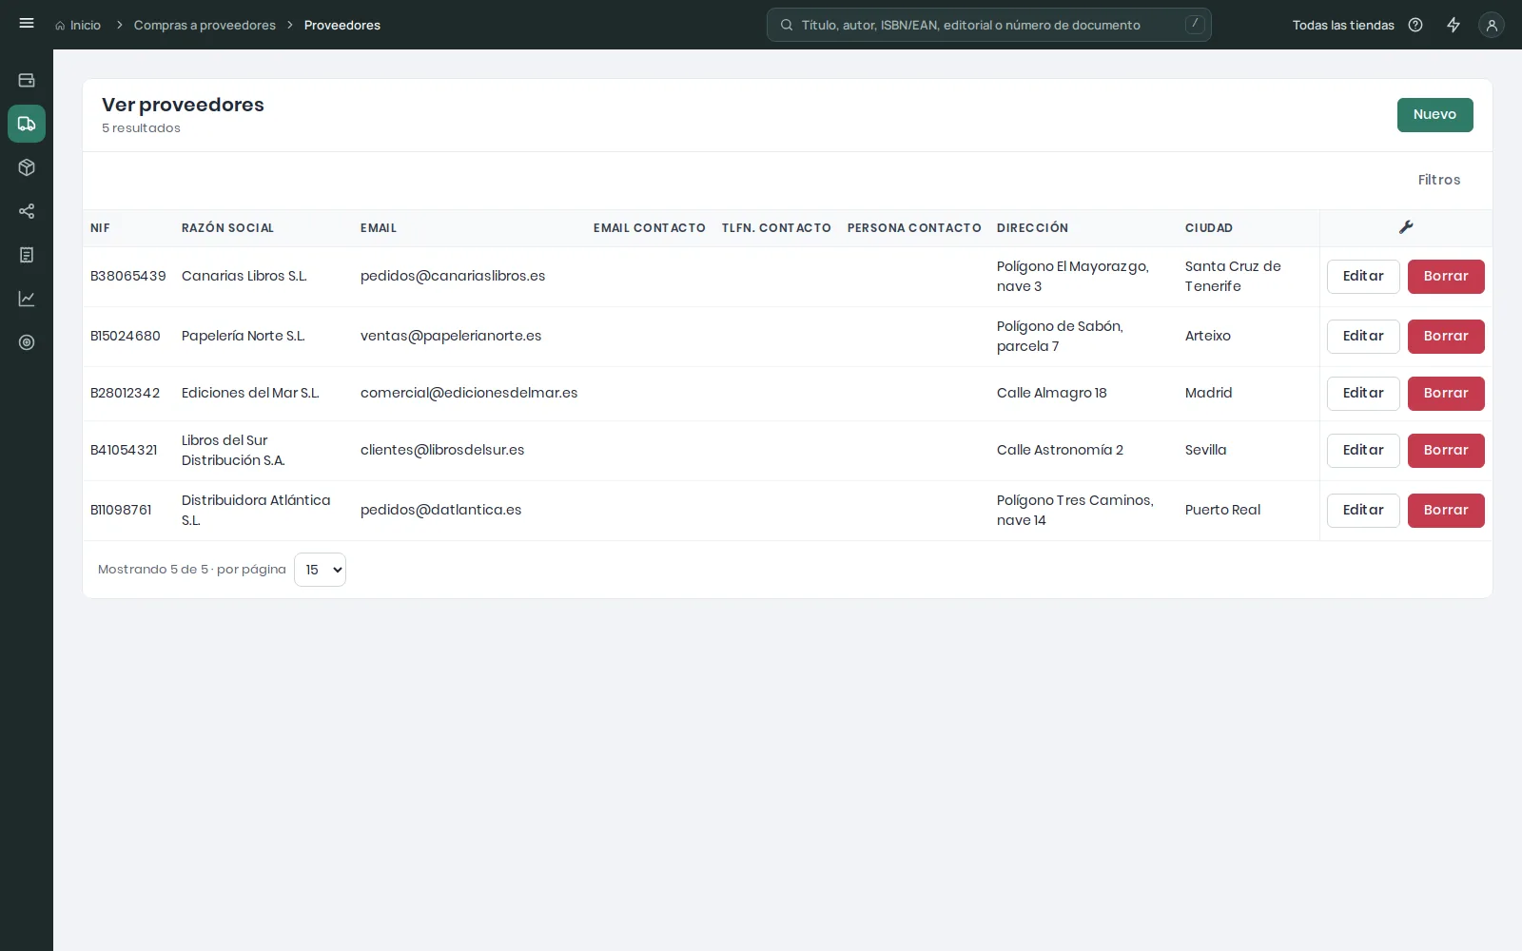Click the share nodes icon in sidebar

[x=27, y=211]
